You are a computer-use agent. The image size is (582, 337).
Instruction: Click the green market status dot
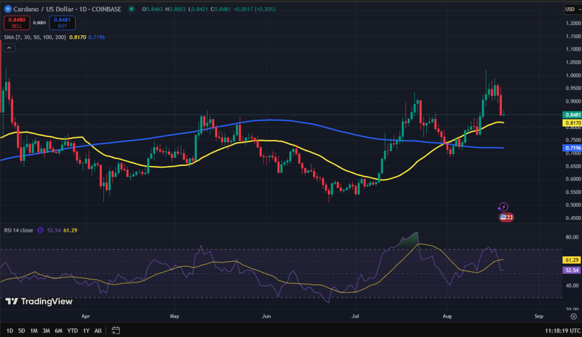click(x=132, y=9)
